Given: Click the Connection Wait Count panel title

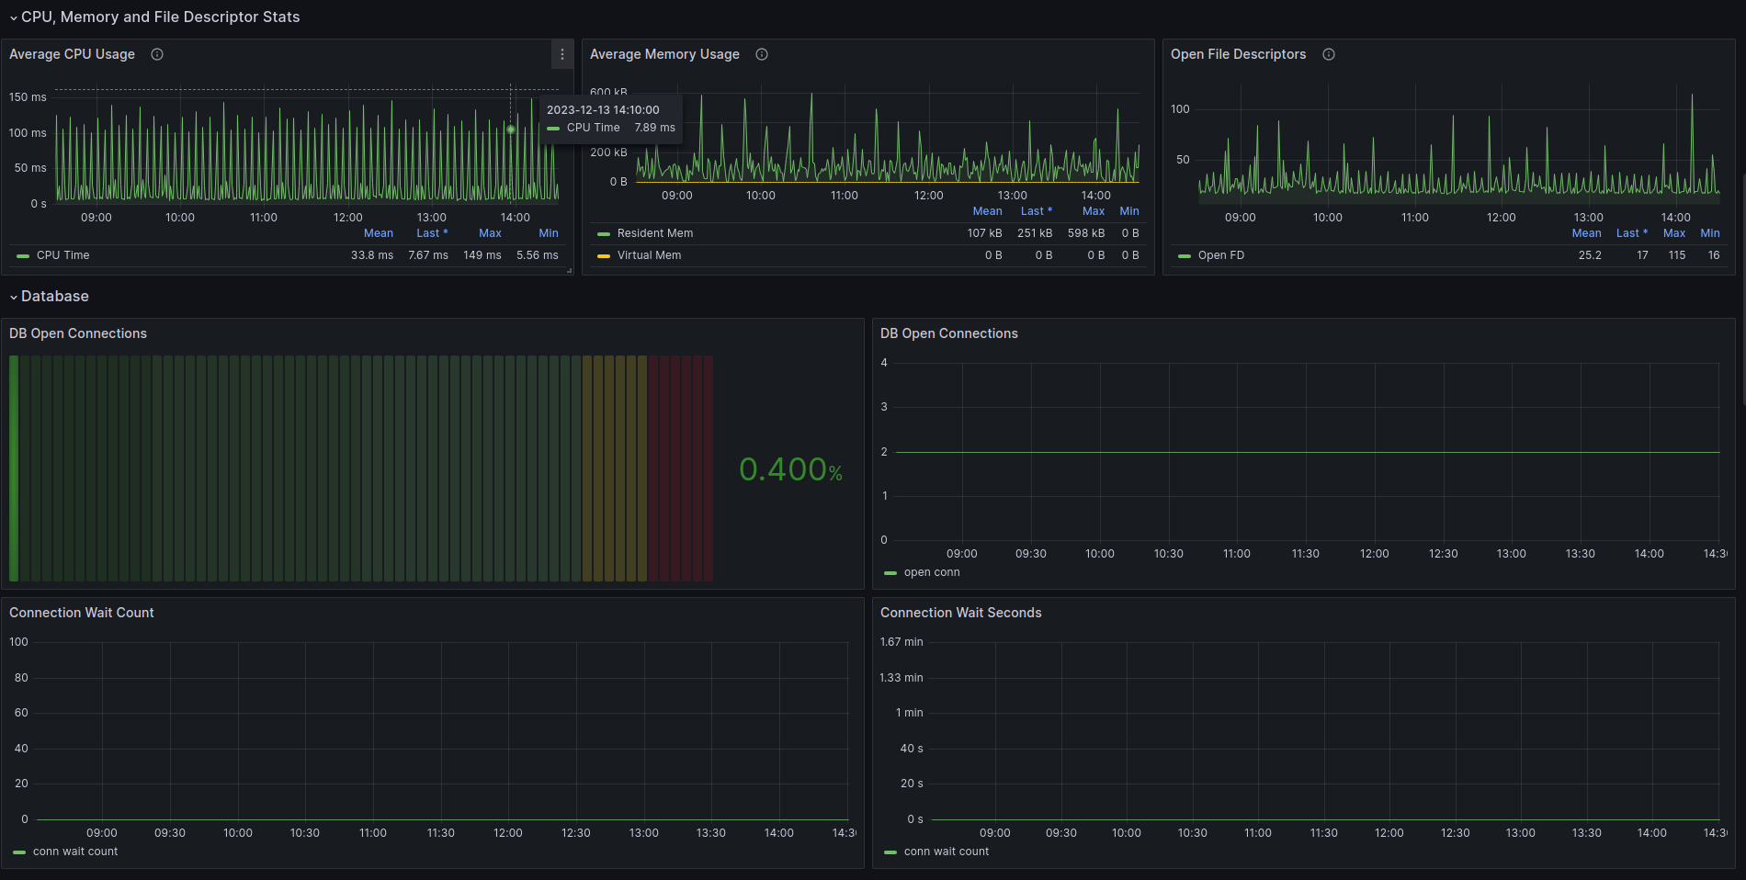Looking at the screenshot, I should pos(82,613).
